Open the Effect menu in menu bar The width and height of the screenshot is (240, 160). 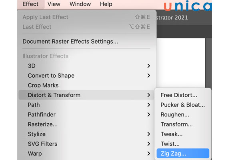point(30,4)
